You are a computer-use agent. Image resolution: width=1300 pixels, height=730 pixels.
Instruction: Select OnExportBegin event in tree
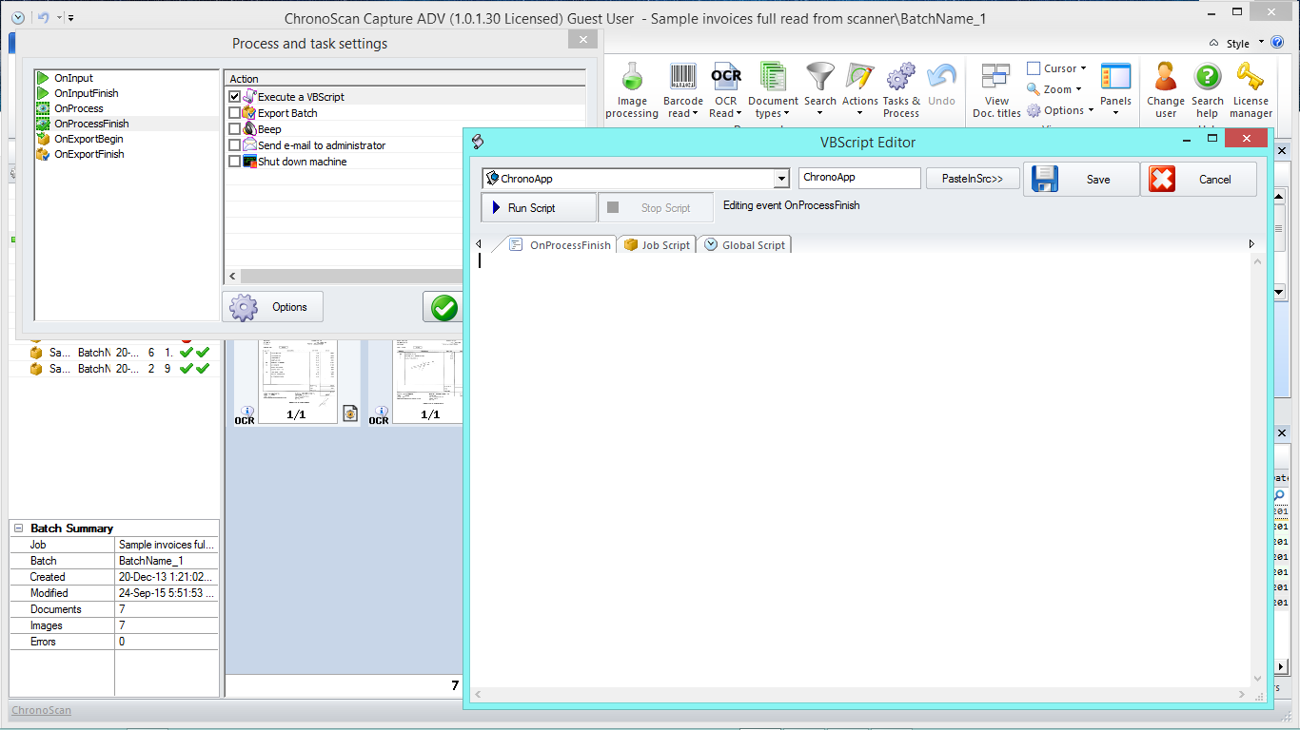point(88,139)
